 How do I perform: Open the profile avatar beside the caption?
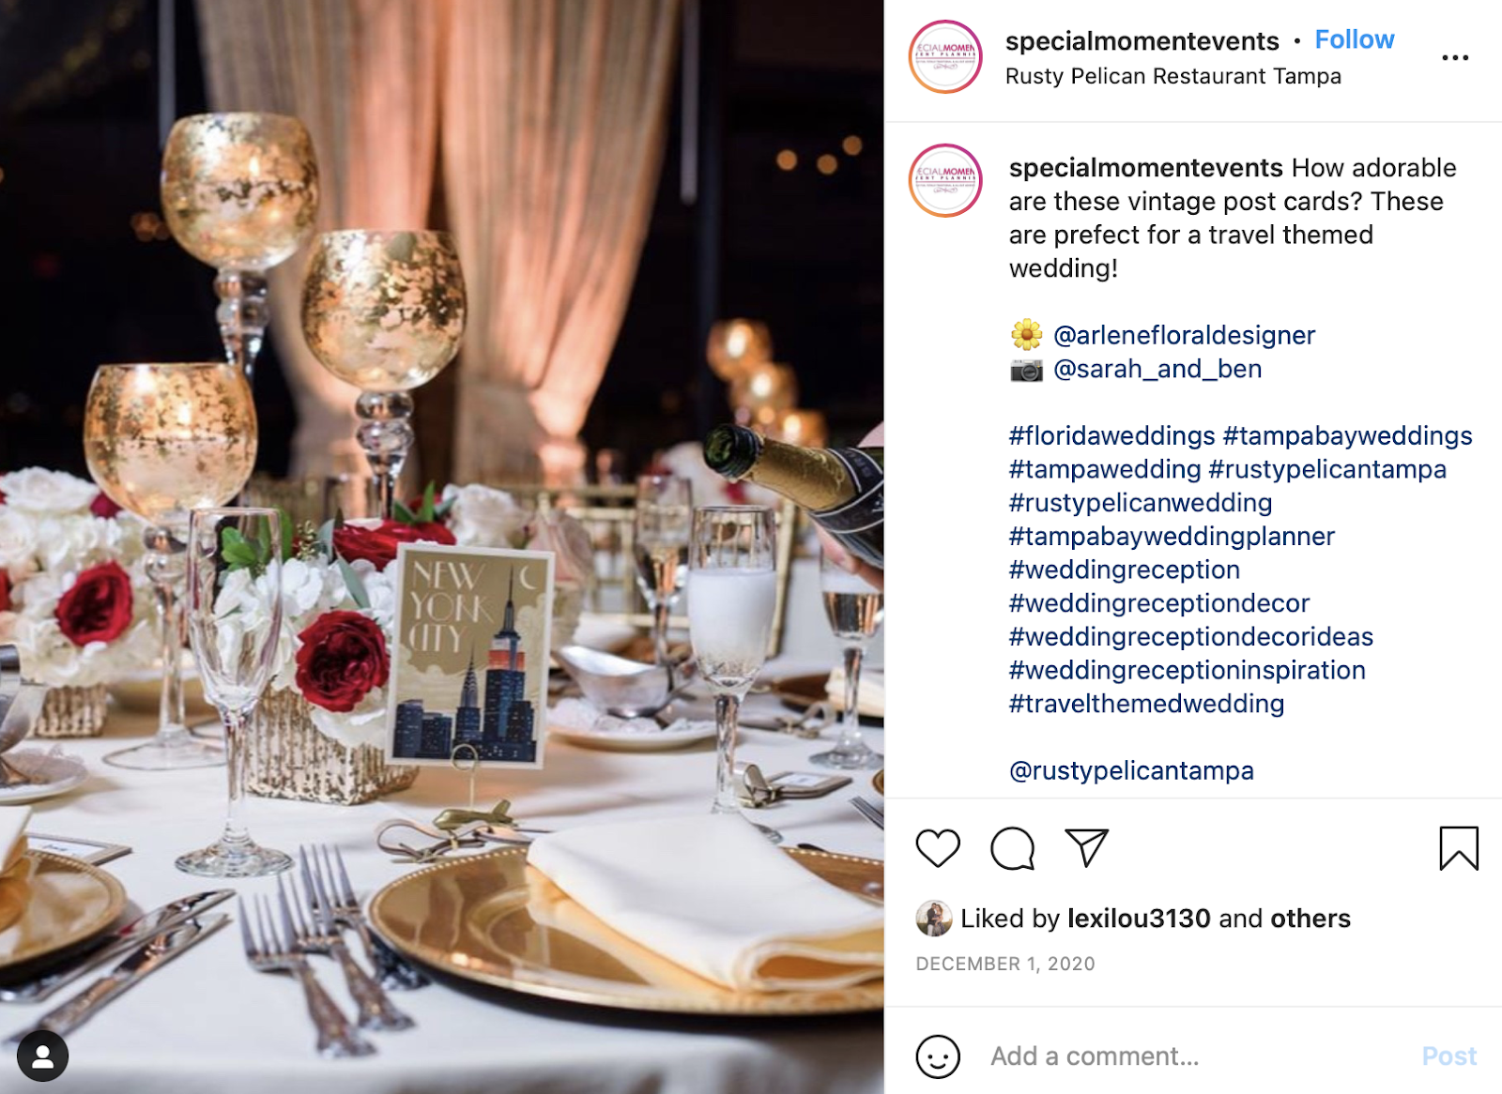click(x=945, y=180)
